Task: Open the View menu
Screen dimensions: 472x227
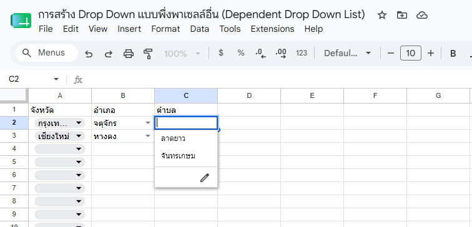Action: (x=98, y=29)
